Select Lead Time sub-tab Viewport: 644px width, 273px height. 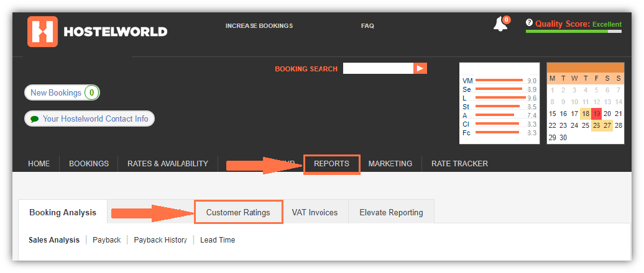pyautogui.click(x=218, y=239)
